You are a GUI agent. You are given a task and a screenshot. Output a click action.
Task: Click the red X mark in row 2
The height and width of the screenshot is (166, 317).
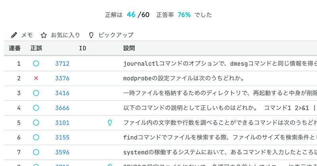(36, 78)
